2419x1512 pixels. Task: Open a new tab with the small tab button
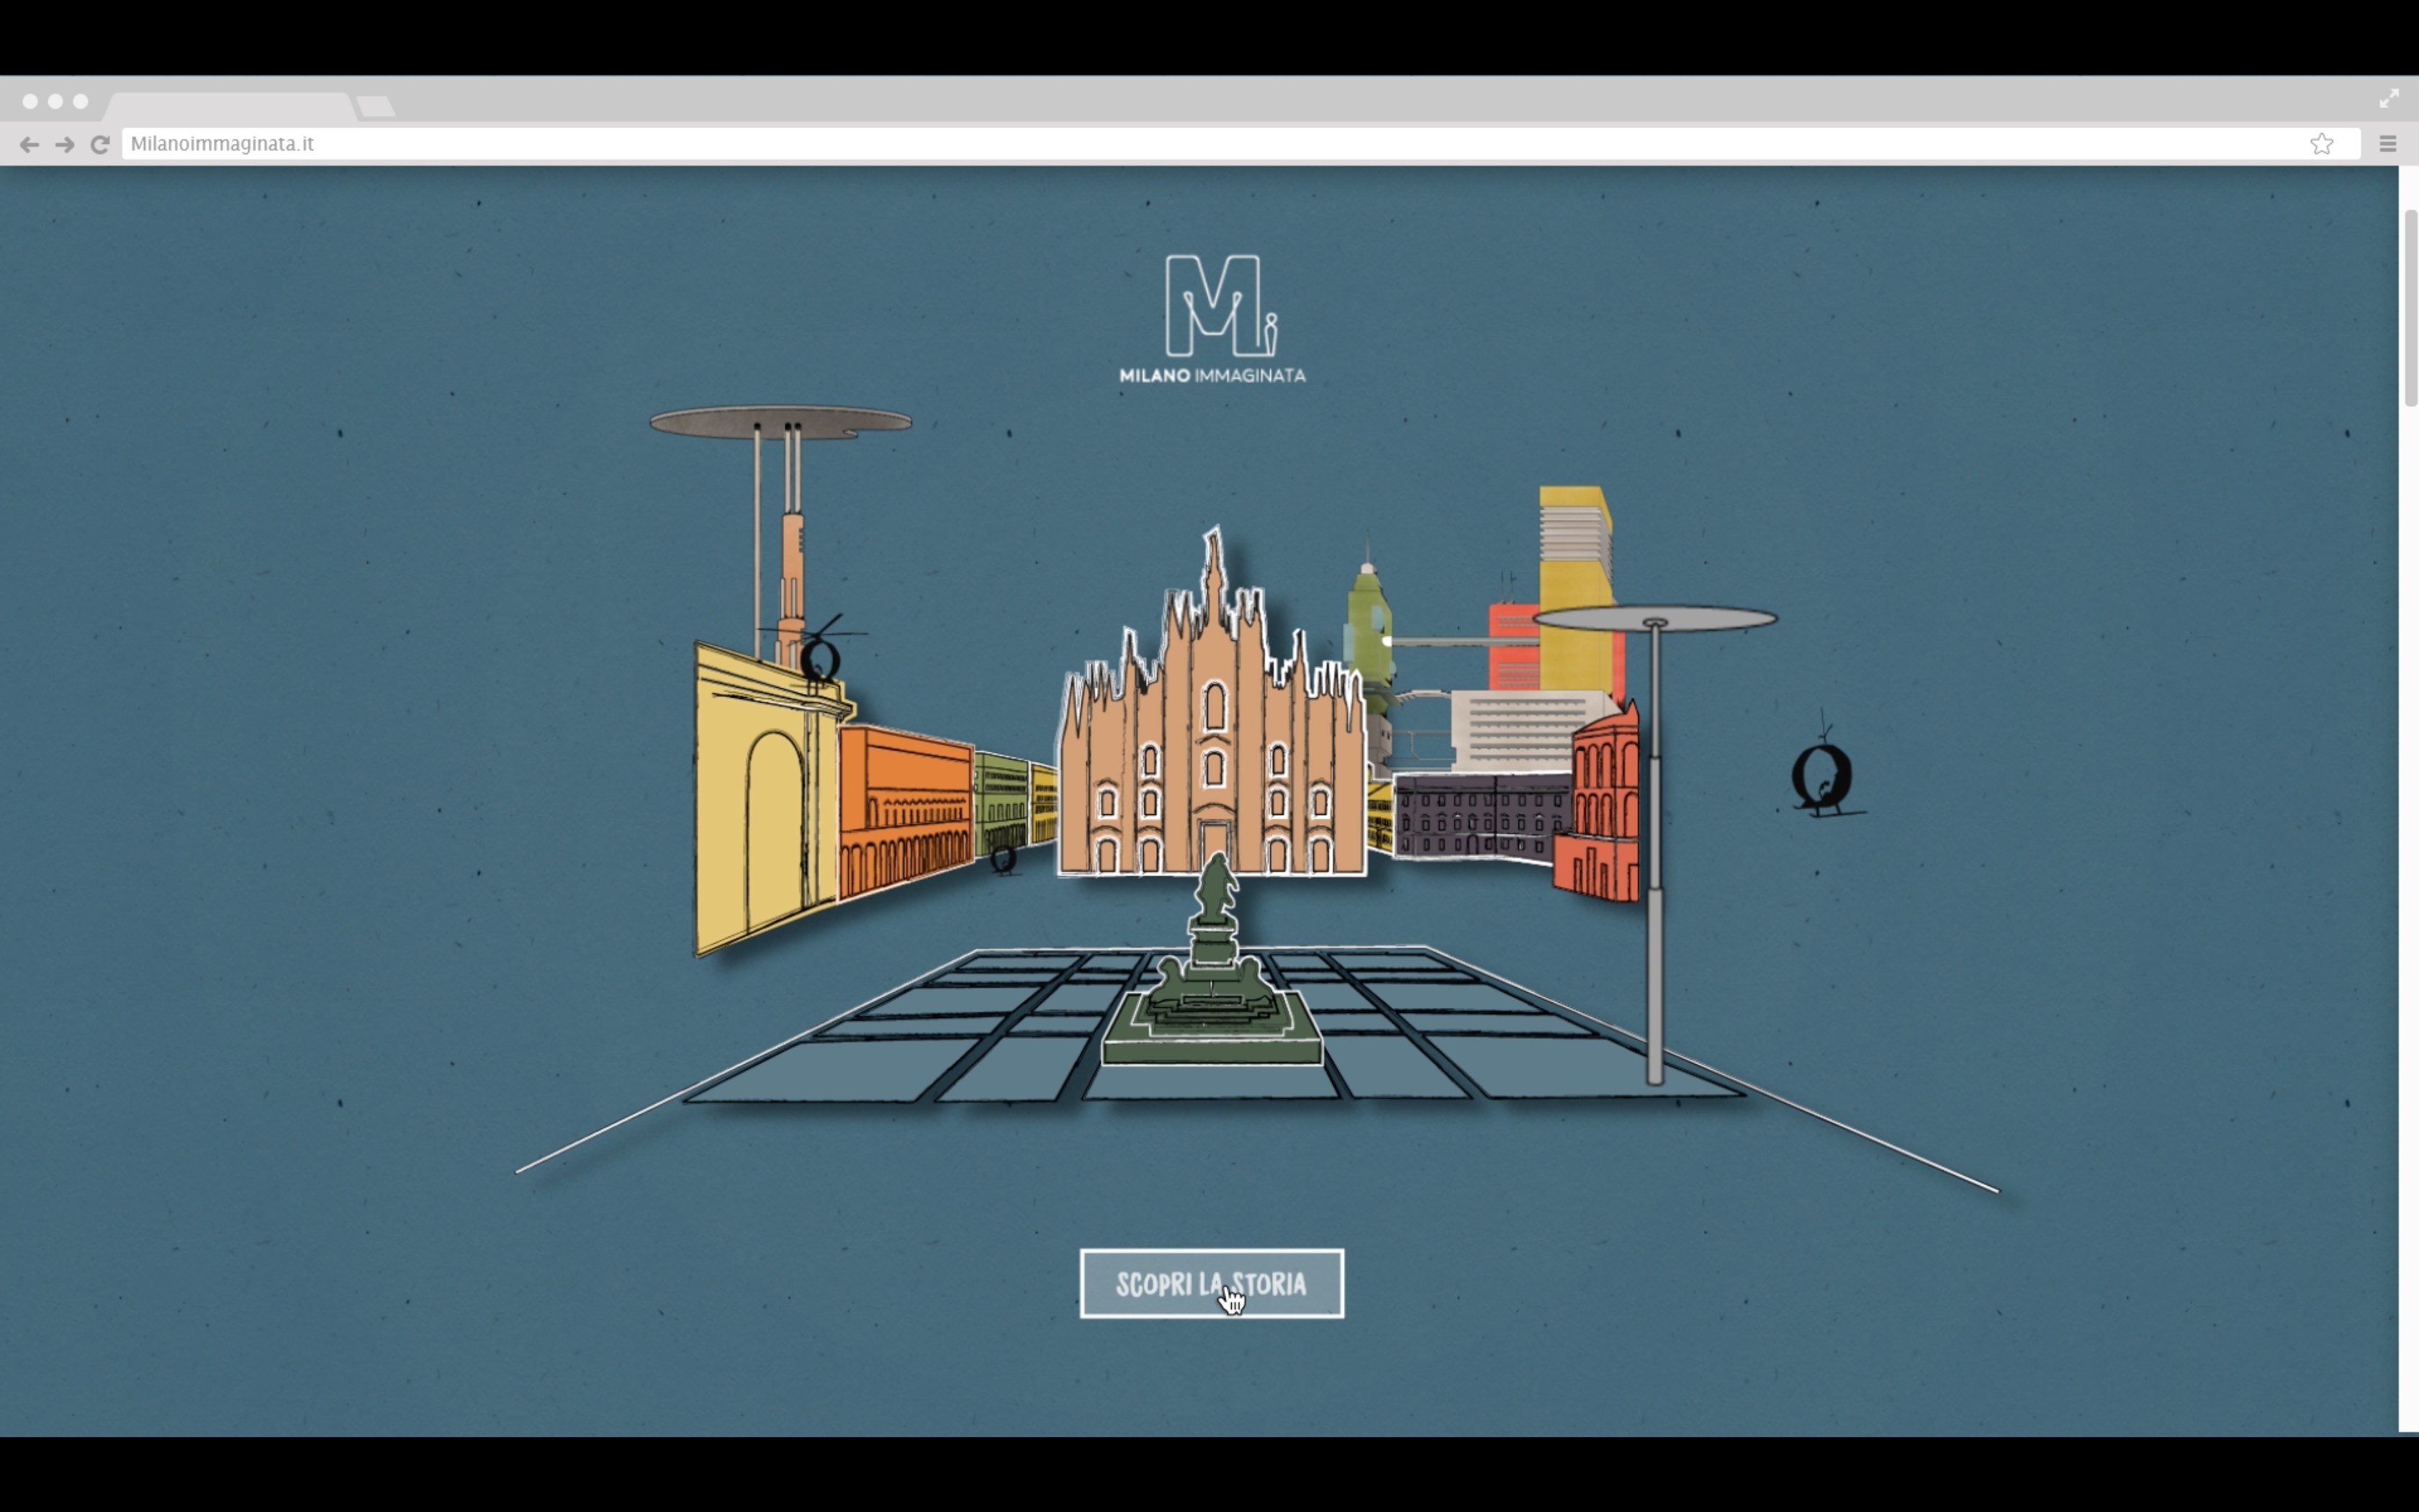[x=376, y=106]
